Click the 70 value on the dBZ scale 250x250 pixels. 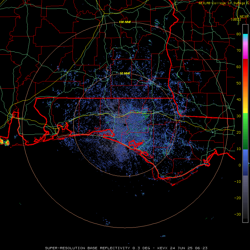pos(239,51)
